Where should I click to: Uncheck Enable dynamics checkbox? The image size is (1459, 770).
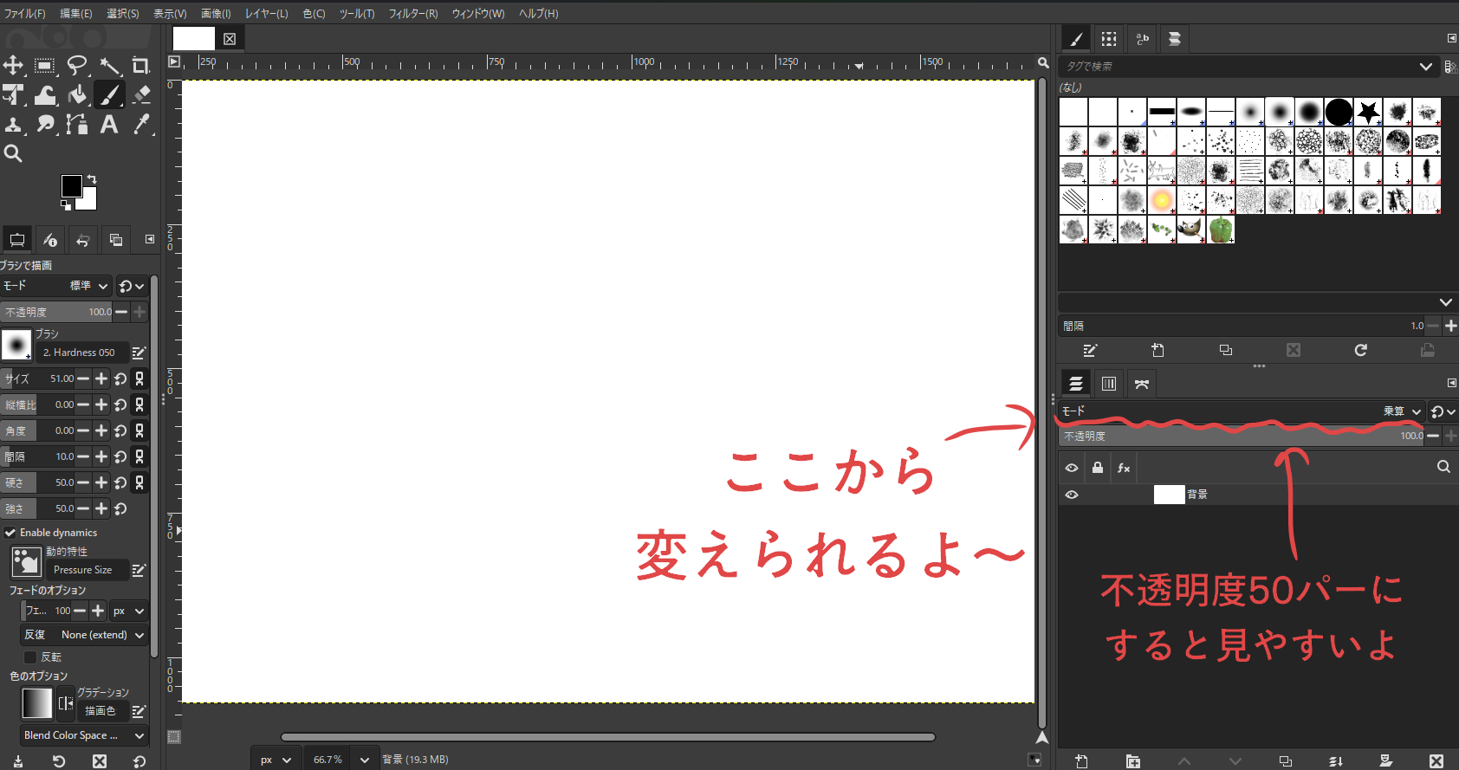(10, 533)
